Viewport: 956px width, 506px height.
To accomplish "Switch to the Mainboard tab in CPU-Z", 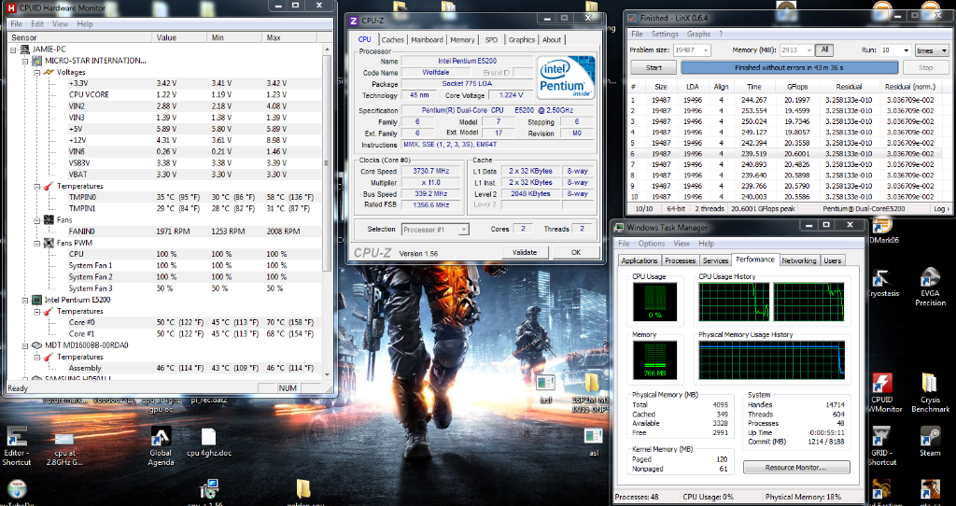I will pyautogui.click(x=427, y=39).
